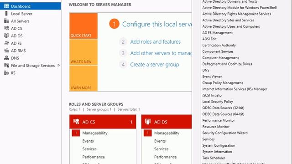
Task: Click AD CS Manageability alert badge
Action: [76, 133]
